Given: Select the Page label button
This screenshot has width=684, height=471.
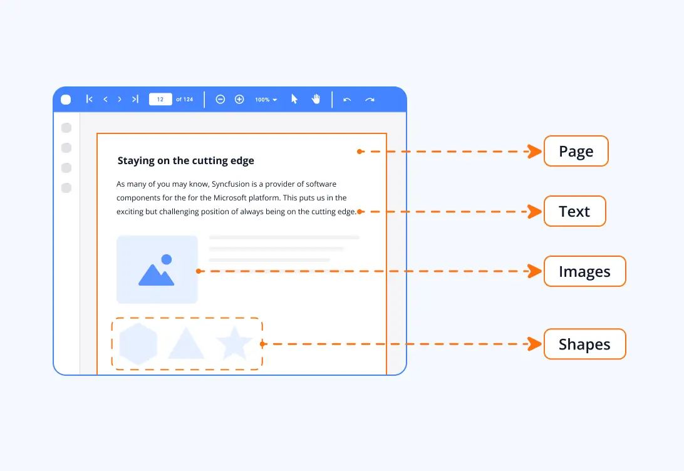Looking at the screenshot, I should click(x=575, y=151).
